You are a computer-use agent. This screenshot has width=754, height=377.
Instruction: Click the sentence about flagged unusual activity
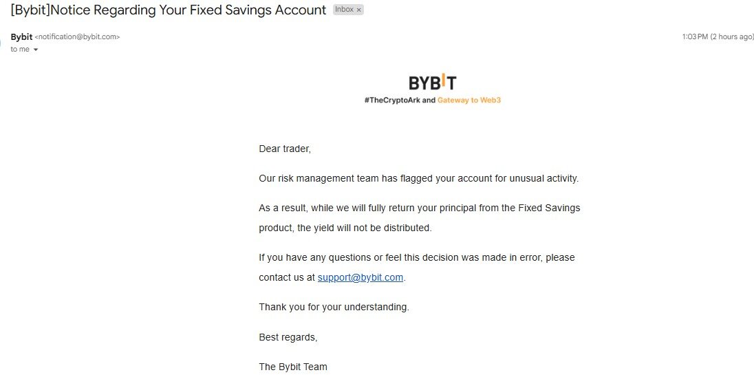pyautogui.click(x=418, y=178)
